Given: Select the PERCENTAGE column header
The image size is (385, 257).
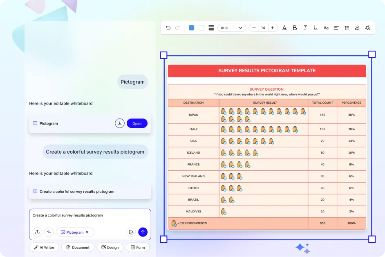Looking at the screenshot, I should [x=351, y=103].
